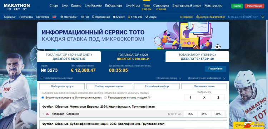Open Доступ к Marathonbet with the lock icon
Image resolution: width=268 pixels, height=129 pixels.
click(210, 17)
